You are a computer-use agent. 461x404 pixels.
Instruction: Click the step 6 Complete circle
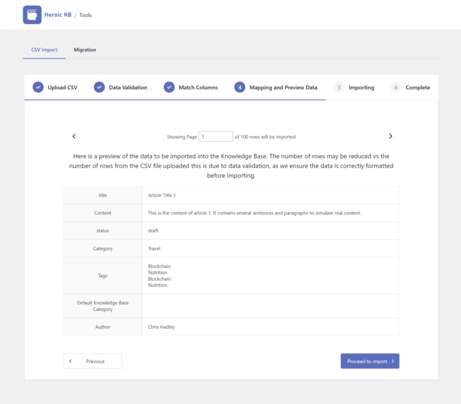396,88
